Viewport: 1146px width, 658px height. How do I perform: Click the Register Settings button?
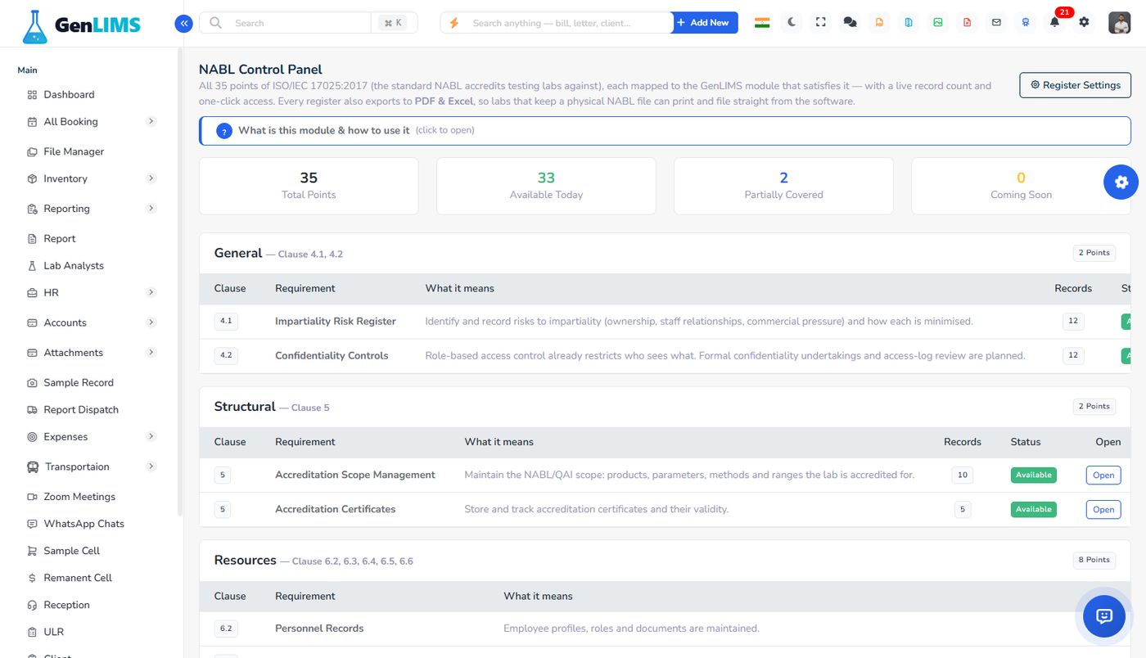pyautogui.click(x=1075, y=85)
